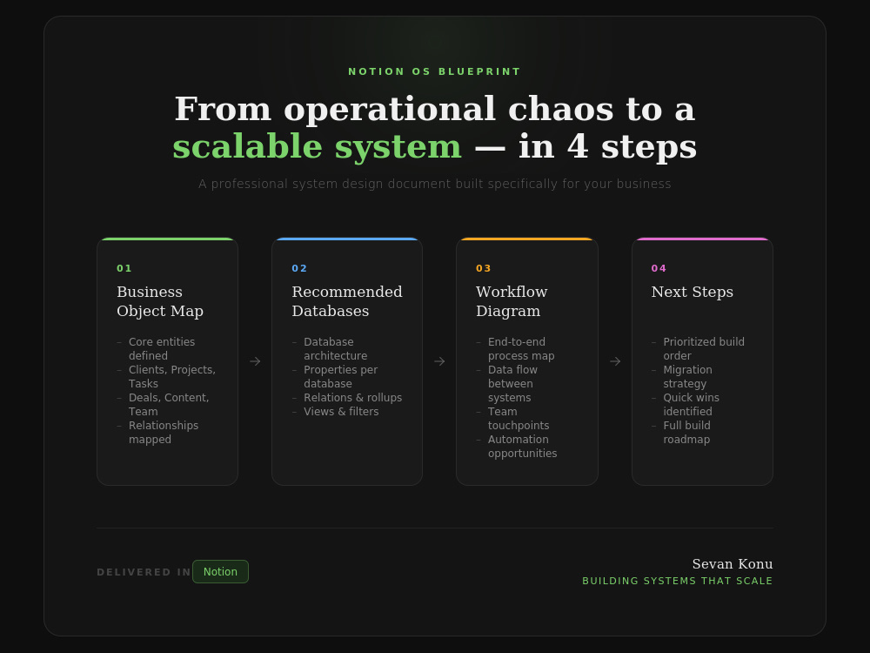Click the step number 04
This screenshot has height=653, width=870.
(x=659, y=268)
